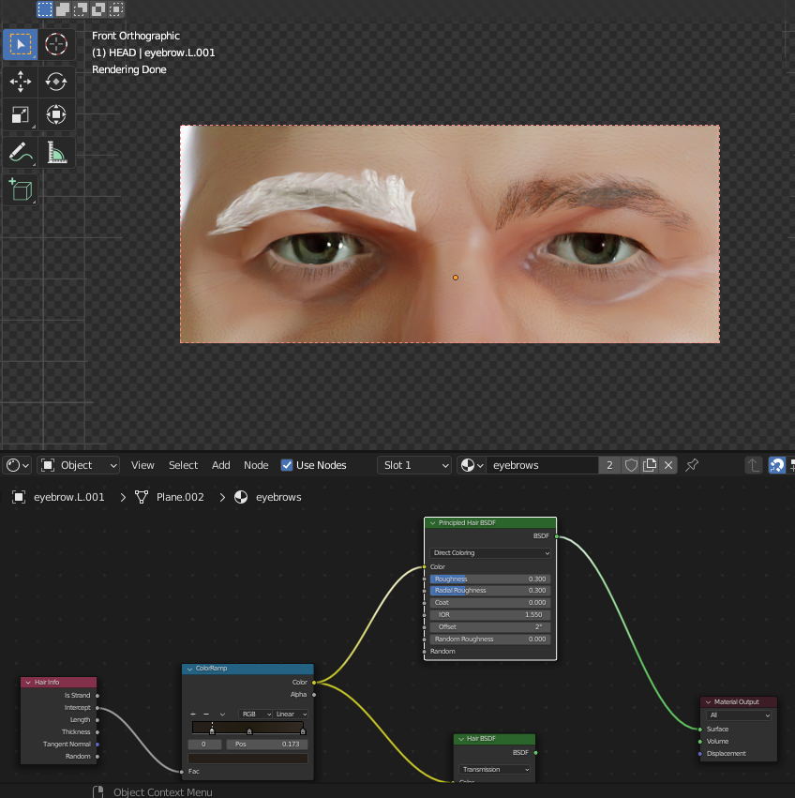Activate the Rotate tool
Image resolution: width=795 pixels, height=798 pixels.
(56, 82)
